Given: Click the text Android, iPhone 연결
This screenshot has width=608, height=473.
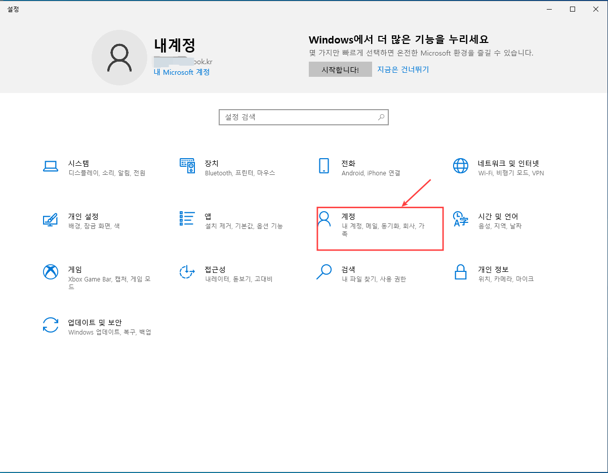Looking at the screenshot, I should pyautogui.click(x=371, y=173).
